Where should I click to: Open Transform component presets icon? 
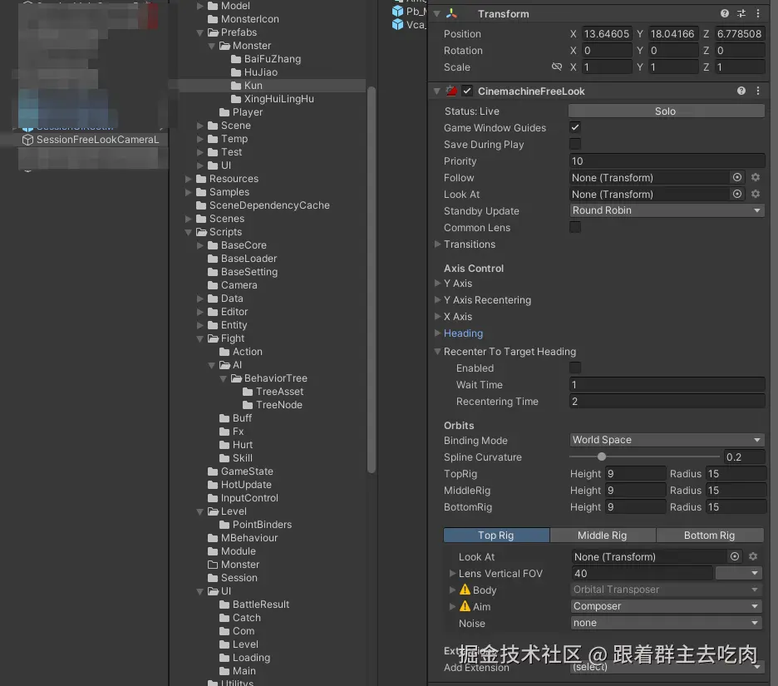tap(741, 13)
